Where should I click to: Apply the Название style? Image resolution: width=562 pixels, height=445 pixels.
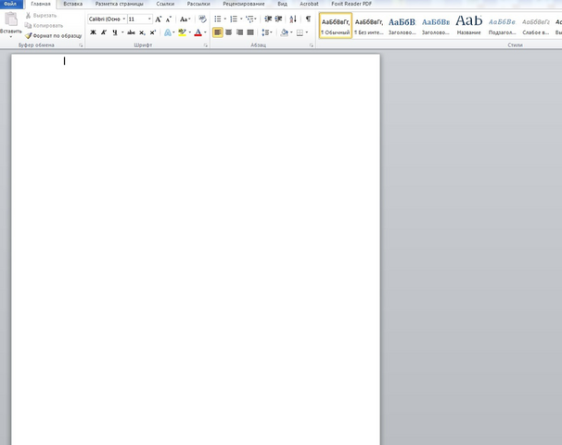469,26
